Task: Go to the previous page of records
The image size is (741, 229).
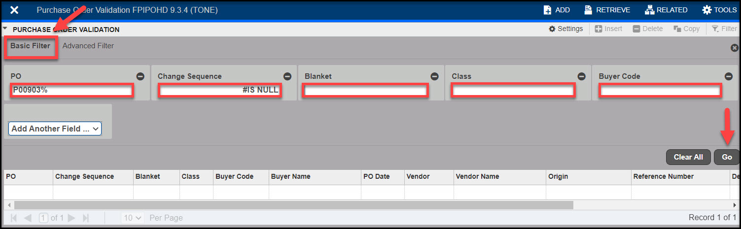Action: (28, 218)
